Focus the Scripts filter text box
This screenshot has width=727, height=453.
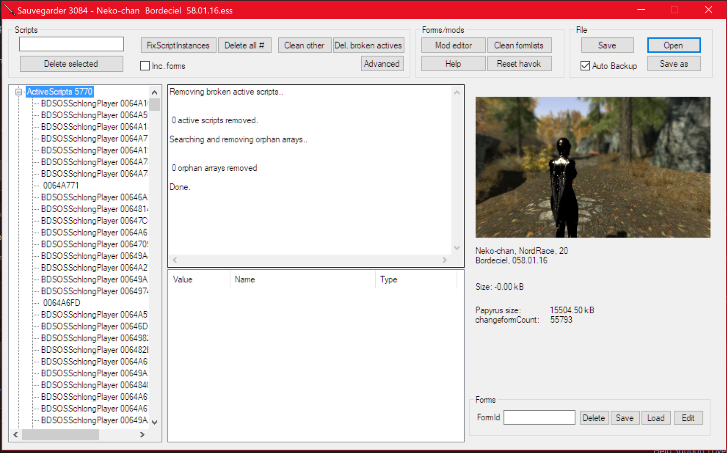pyautogui.click(x=71, y=44)
